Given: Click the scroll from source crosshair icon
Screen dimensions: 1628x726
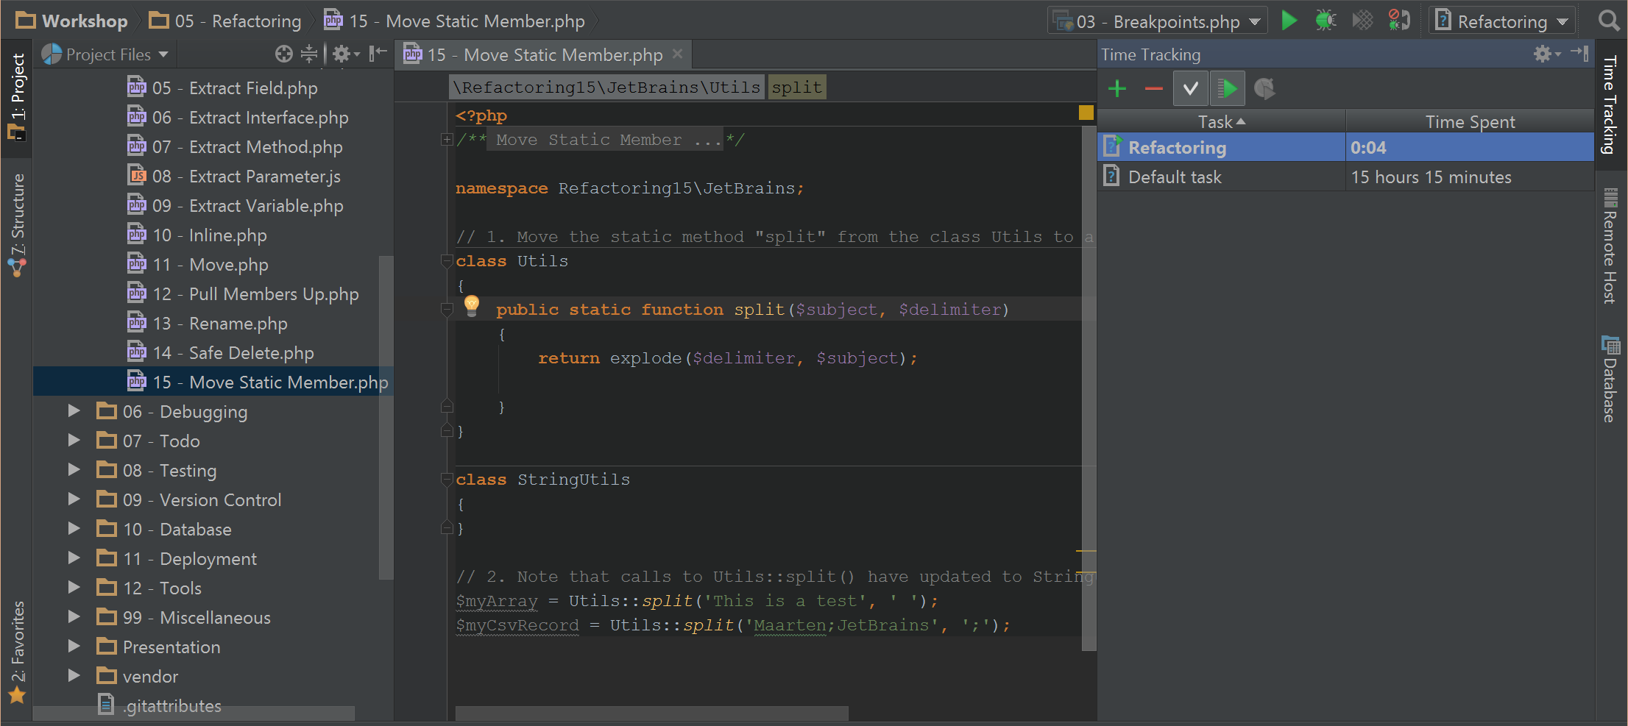Looking at the screenshot, I should [x=283, y=54].
